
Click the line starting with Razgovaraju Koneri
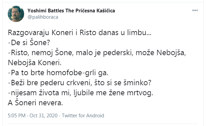coord(80,32)
